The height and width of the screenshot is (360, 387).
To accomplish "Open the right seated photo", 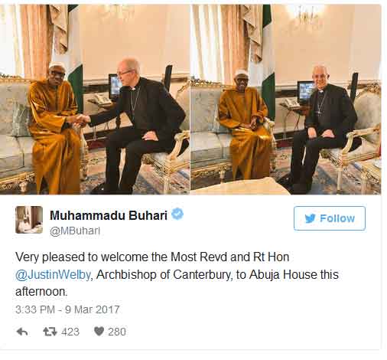I will pyautogui.click(x=285, y=100).
